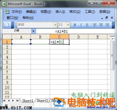This screenshot has width=117, height=110.
Task: Click inside the formula bar showing =A1*B1
Action: tap(75, 31)
